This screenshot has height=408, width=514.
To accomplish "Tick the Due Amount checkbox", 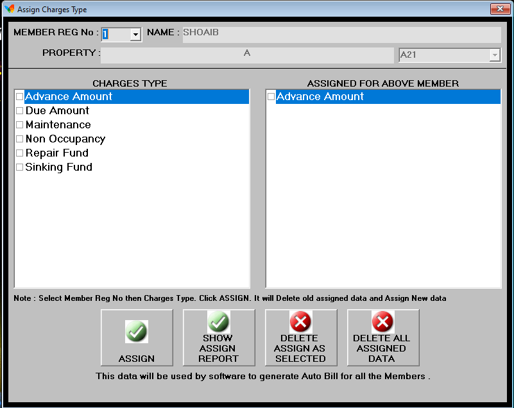I will [x=20, y=110].
